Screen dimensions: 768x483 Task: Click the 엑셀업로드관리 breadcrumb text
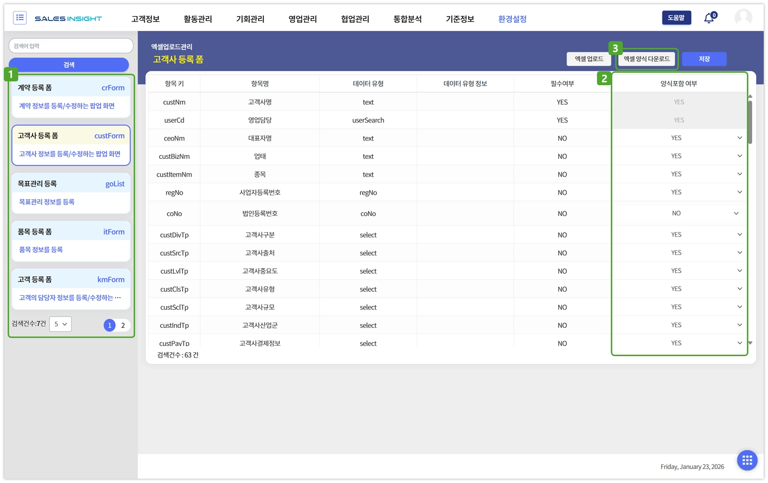coord(172,46)
